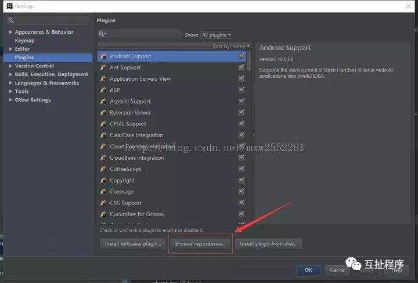Screen dimensions: 418x283
Task: Open the Show All plugins dropdown
Action: [217, 35]
